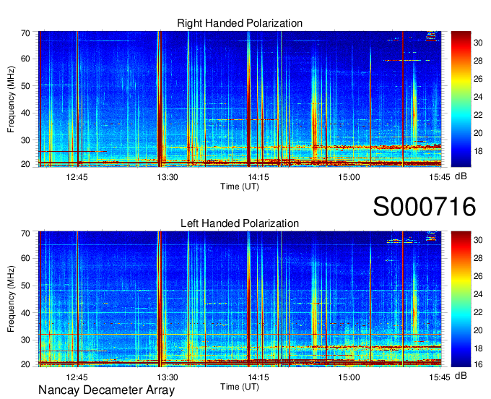The image size is (491, 399).
Task: Click the '15:00' tick under bottom plot
Action: coord(349,377)
